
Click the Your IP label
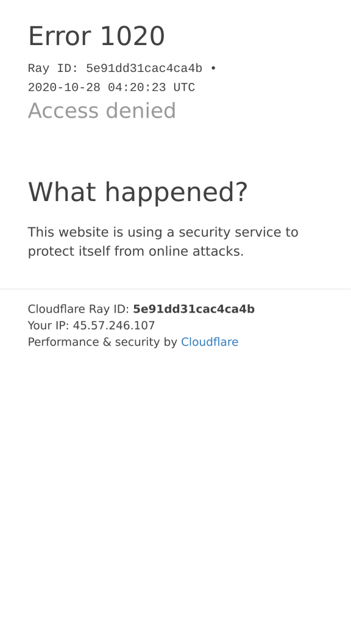pyautogui.click(x=49, y=325)
